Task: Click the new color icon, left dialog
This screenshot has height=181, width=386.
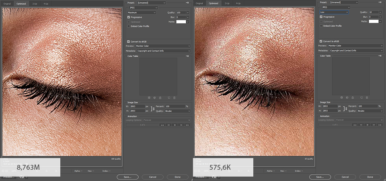Action: (x=169, y=98)
